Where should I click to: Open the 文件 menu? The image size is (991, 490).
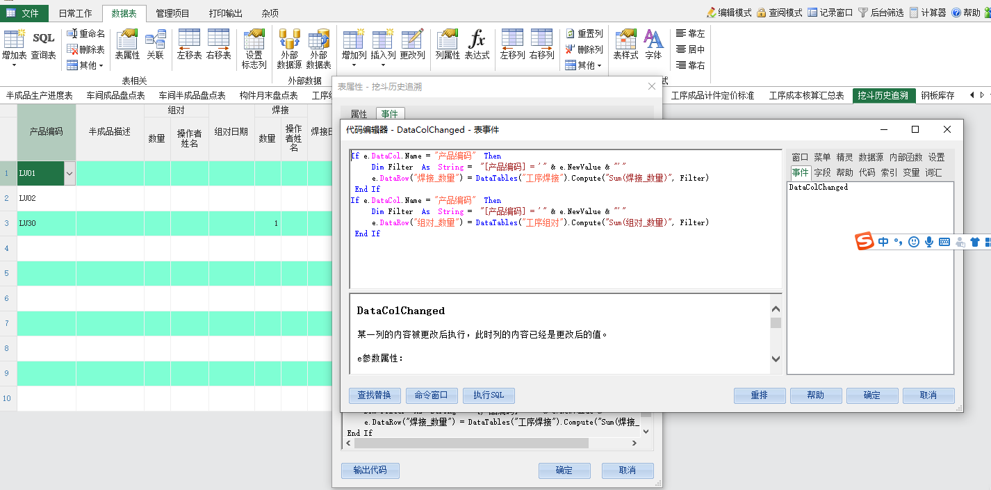pyautogui.click(x=25, y=13)
